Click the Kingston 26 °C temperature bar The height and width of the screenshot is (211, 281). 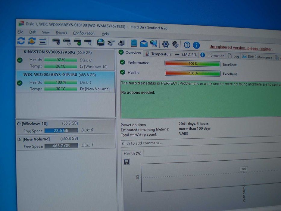[x=61, y=66]
